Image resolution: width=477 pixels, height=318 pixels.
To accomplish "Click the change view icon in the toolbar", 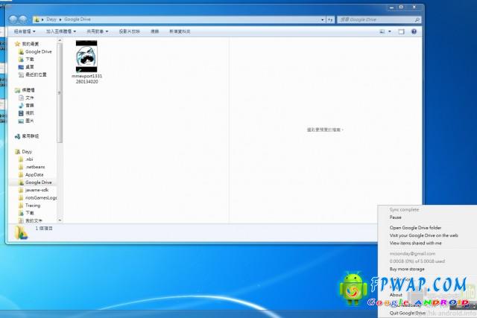I will 382,31.
